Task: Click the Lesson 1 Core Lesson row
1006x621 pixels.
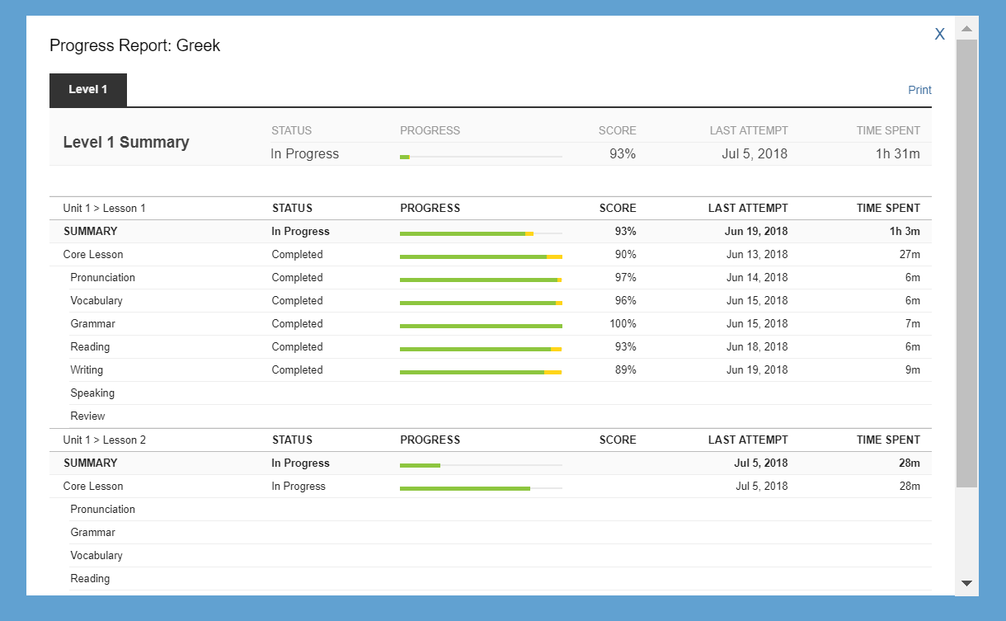Action: (491, 255)
